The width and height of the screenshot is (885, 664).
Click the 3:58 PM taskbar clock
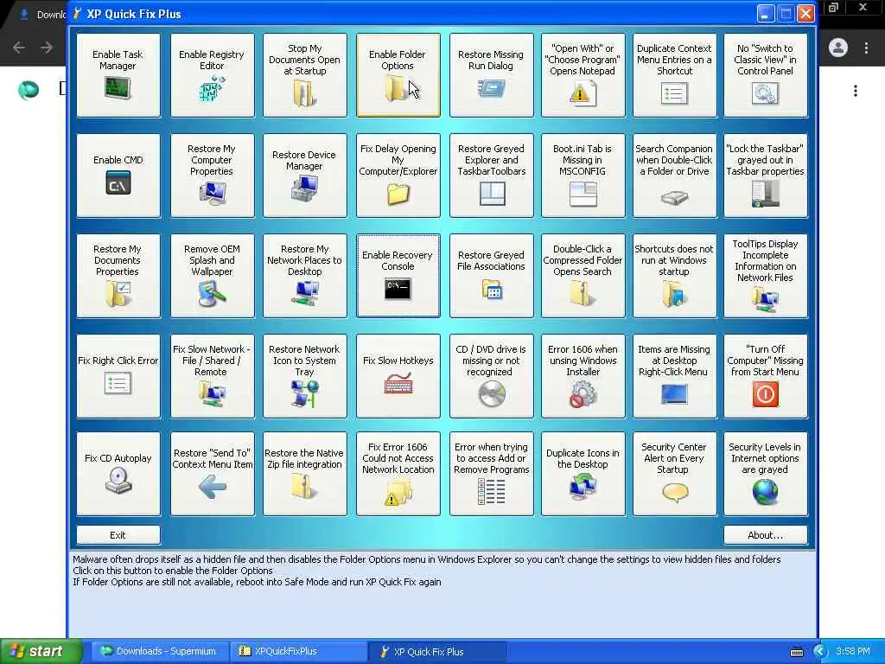tap(853, 651)
